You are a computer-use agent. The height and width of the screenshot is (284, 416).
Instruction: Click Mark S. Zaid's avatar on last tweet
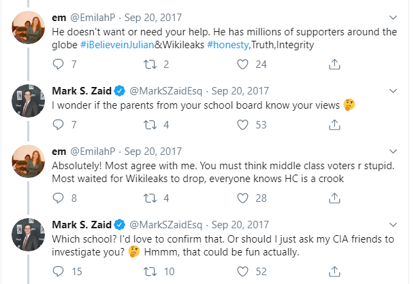(x=28, y=234)
